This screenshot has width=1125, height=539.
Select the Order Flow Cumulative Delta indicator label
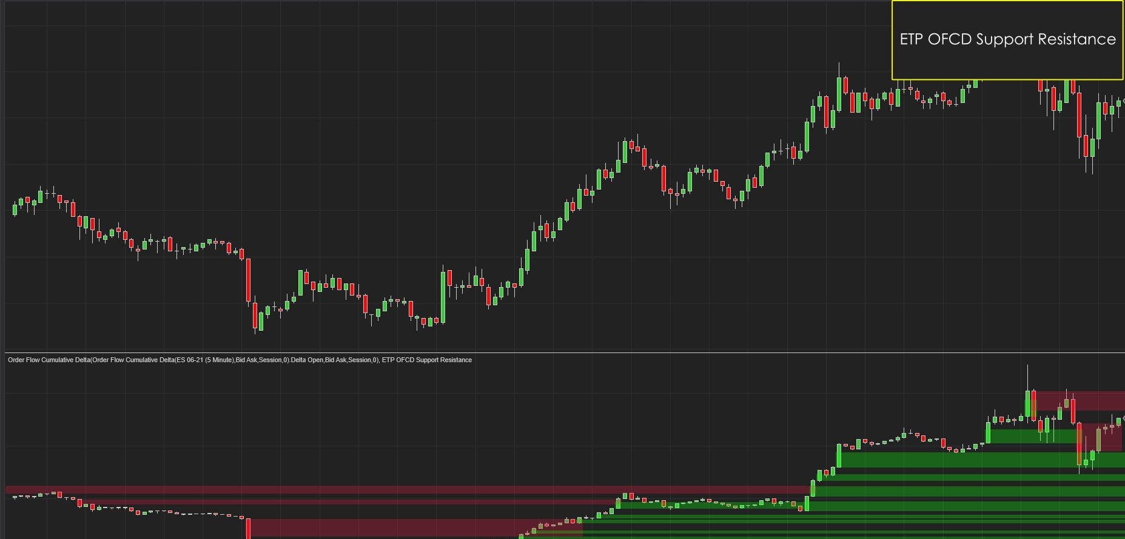click(240, 360)
